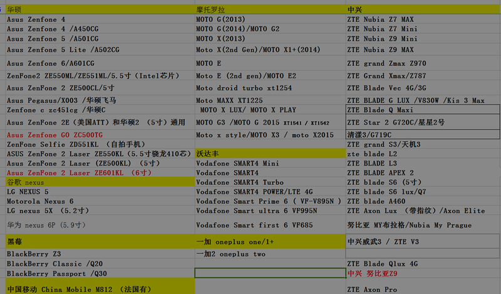The width and height of the screenshot is (501, 294).
Task: Click cell ZTE Star 2 G720C/星星2号
Action: tap(423, 122)
